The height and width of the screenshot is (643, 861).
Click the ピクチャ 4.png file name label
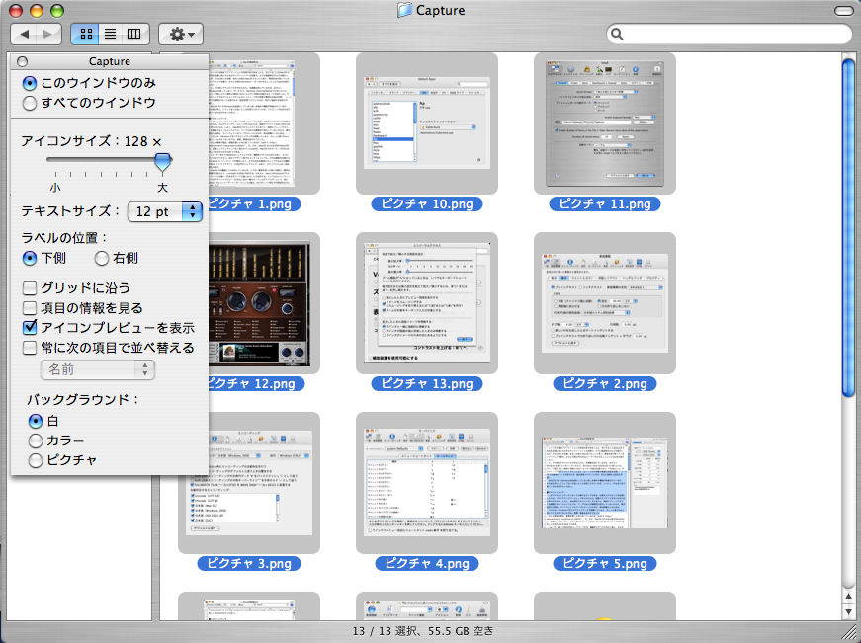[x=427, y=563]
